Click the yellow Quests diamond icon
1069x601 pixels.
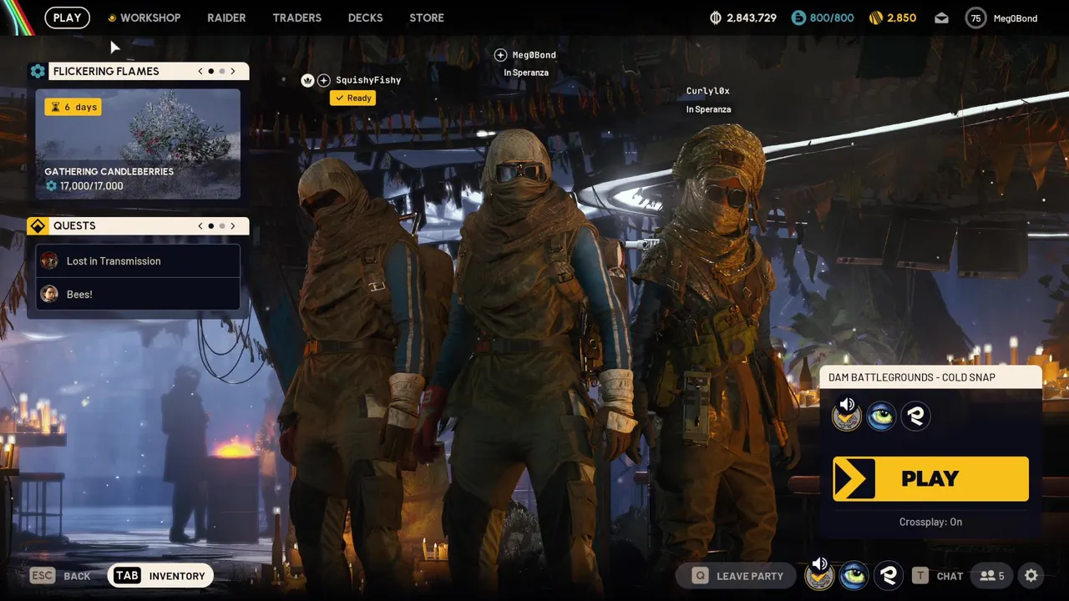38,225
